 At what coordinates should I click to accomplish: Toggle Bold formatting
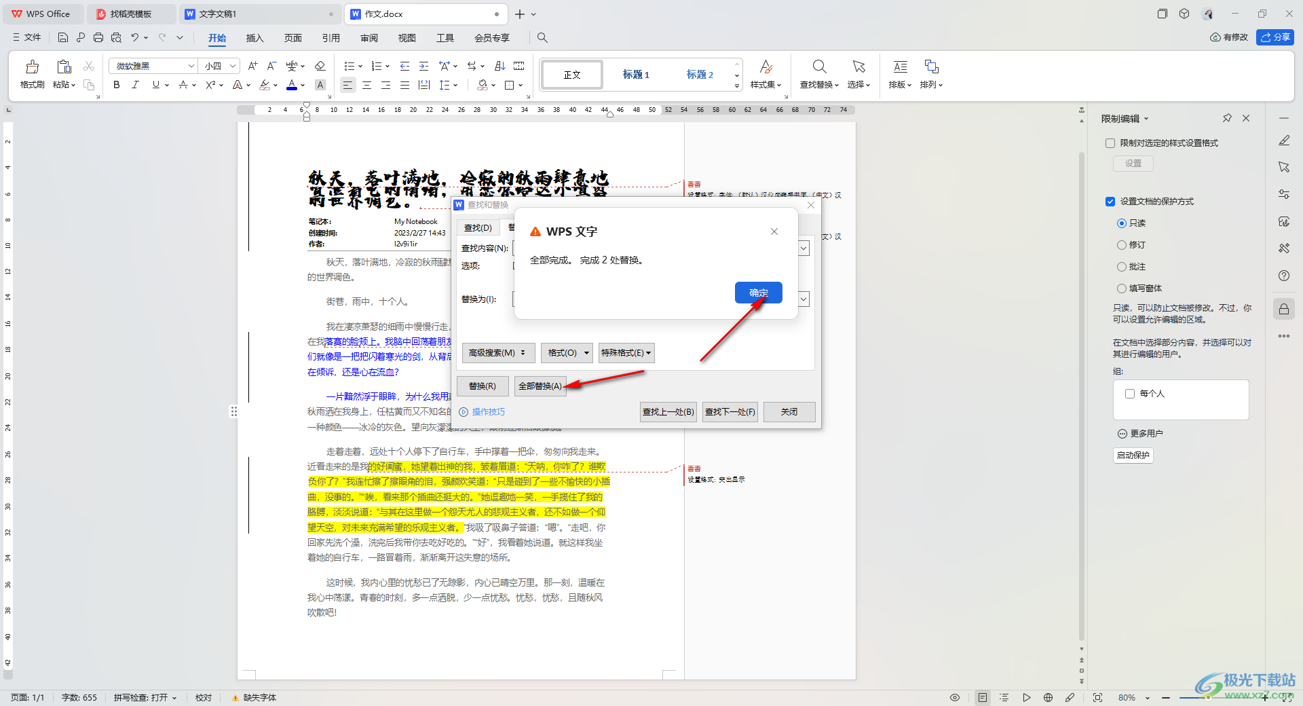click(x=117, y=85)
